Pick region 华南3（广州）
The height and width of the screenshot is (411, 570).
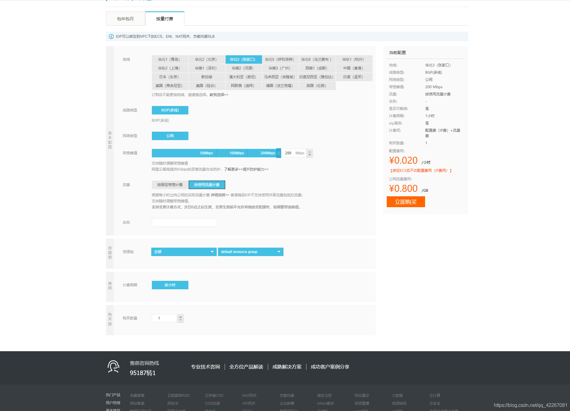coord(280,68)
